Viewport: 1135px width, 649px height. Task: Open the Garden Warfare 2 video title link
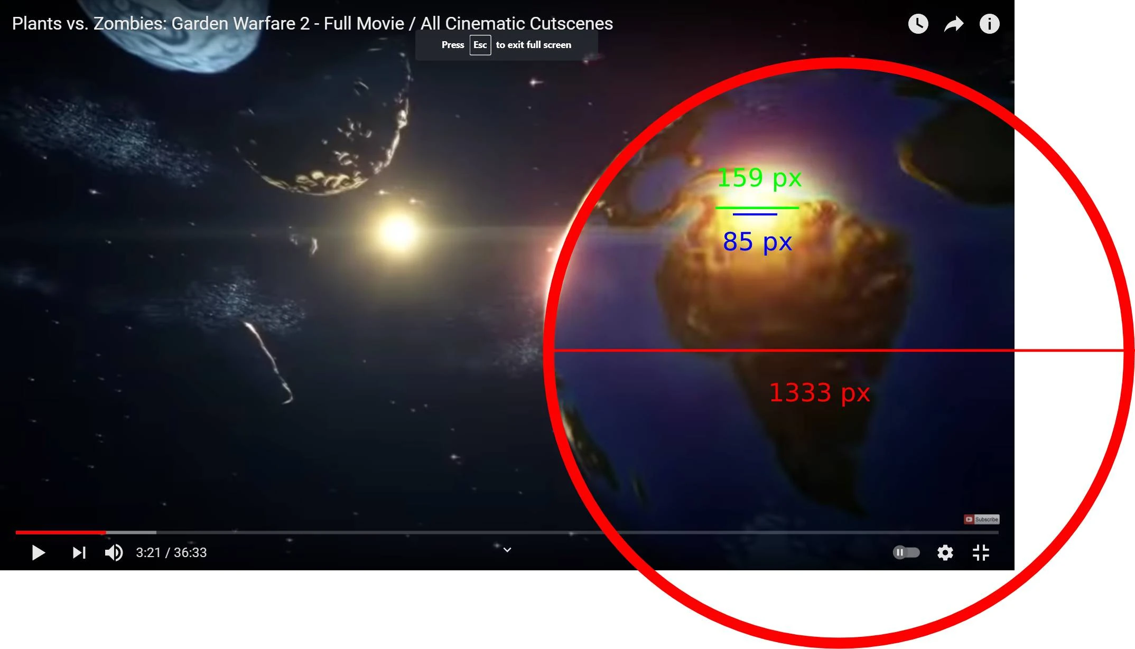[x=312, y=24]
